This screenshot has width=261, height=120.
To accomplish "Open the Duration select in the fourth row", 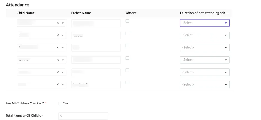I will (x=205, y=60).
